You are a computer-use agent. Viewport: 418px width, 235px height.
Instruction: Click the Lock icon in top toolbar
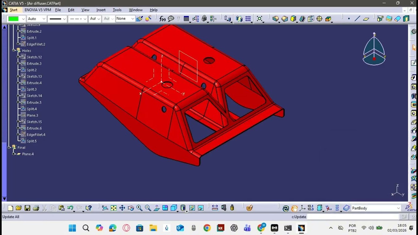[204, 19]
